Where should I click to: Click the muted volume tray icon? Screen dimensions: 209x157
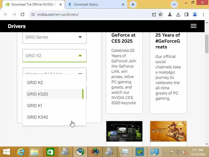point(184,152)
